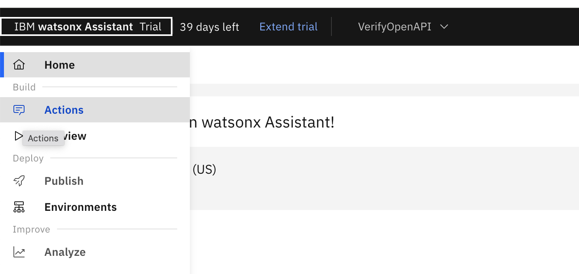This screenshot has width=579, height=274.
Task: Open Preview from the side menu
Action: click(75, 136)
